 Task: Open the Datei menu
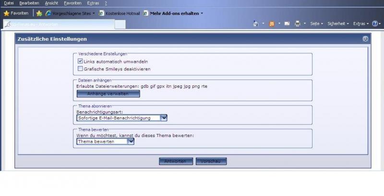tap(9, 3)
